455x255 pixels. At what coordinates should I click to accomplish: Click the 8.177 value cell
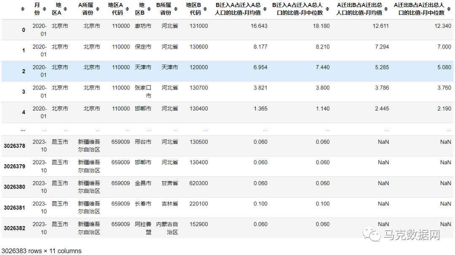click(260, 47)
